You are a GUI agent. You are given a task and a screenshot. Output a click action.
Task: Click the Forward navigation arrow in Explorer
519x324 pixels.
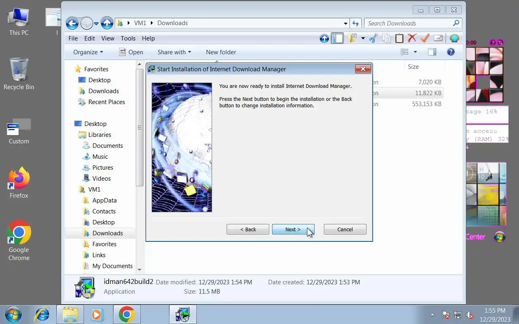click(x=87, y=23)
